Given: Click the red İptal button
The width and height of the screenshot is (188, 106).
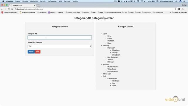Looking at the screenshot, I should pos(38,52).
